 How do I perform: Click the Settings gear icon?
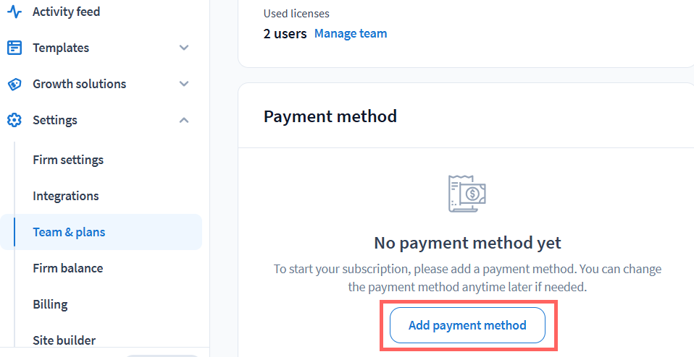[x=14, y=120]
